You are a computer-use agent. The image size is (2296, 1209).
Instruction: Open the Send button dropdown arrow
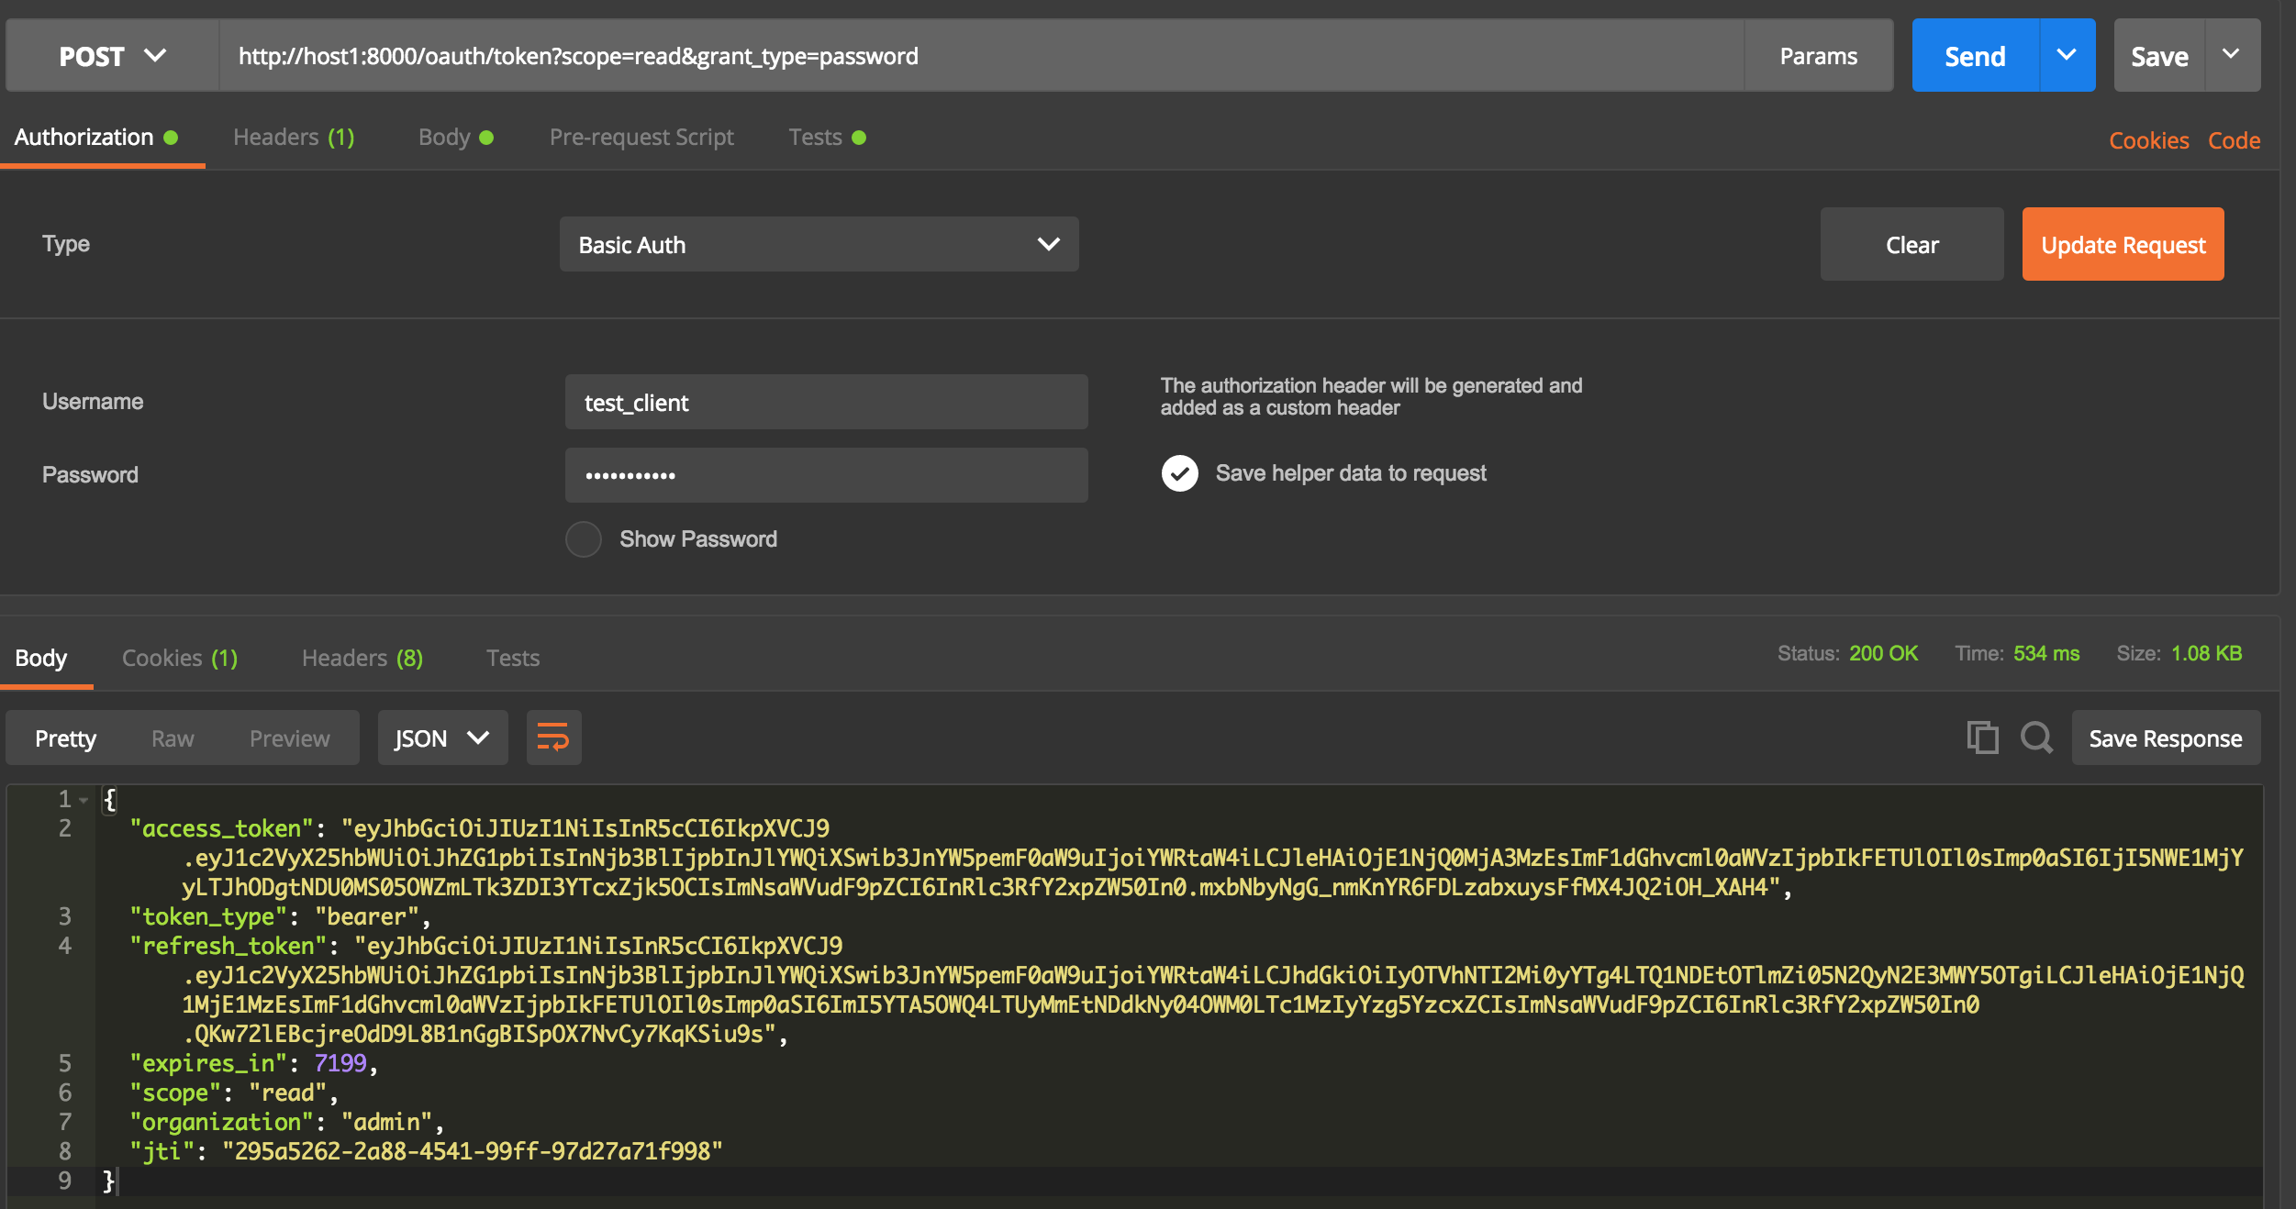[x=2067, y=55]
